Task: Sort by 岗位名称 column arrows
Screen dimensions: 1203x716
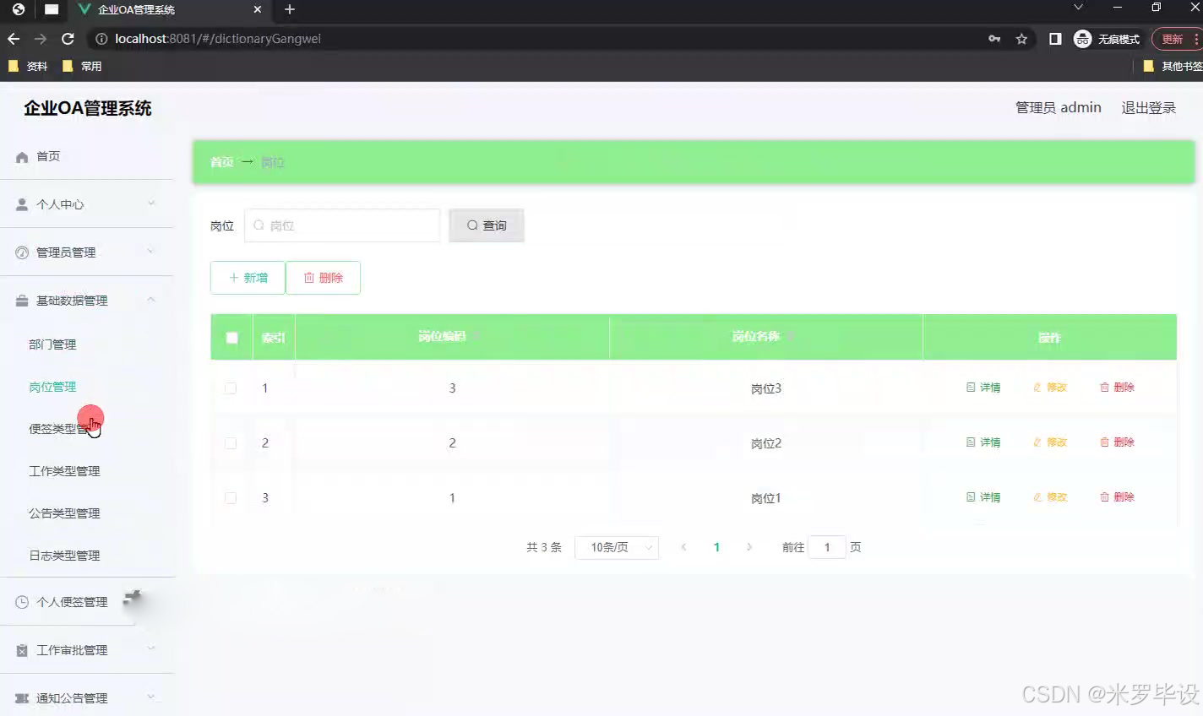Action: 791,337
